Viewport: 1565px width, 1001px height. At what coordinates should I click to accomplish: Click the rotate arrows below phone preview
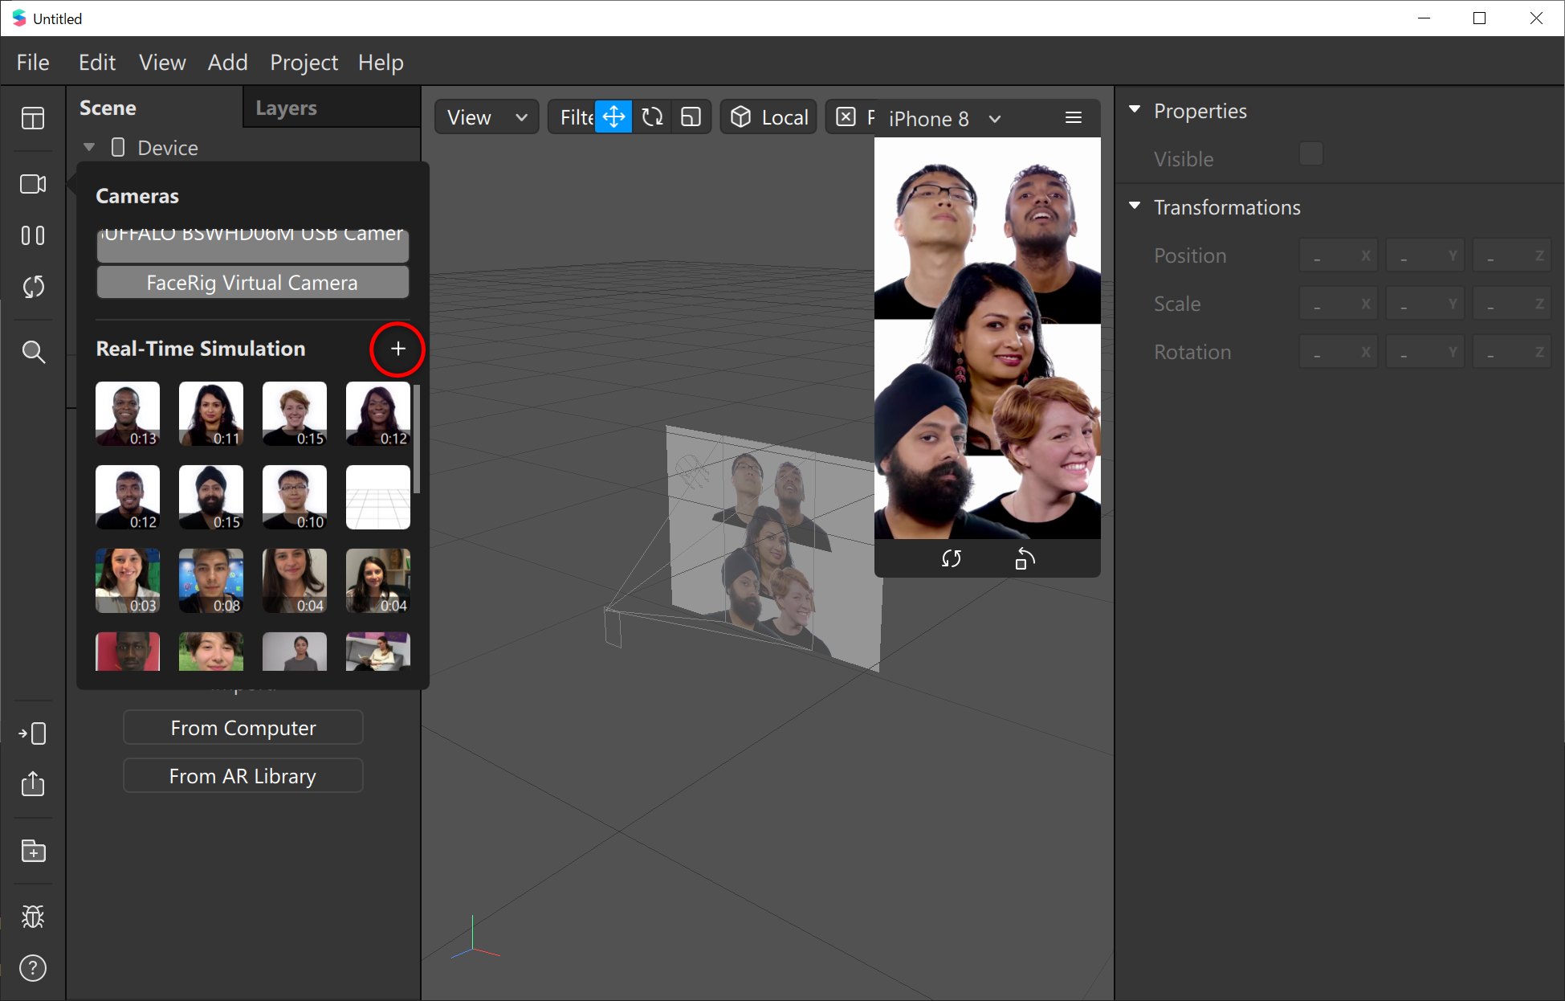pyautogui.click(x=952, y=558)
